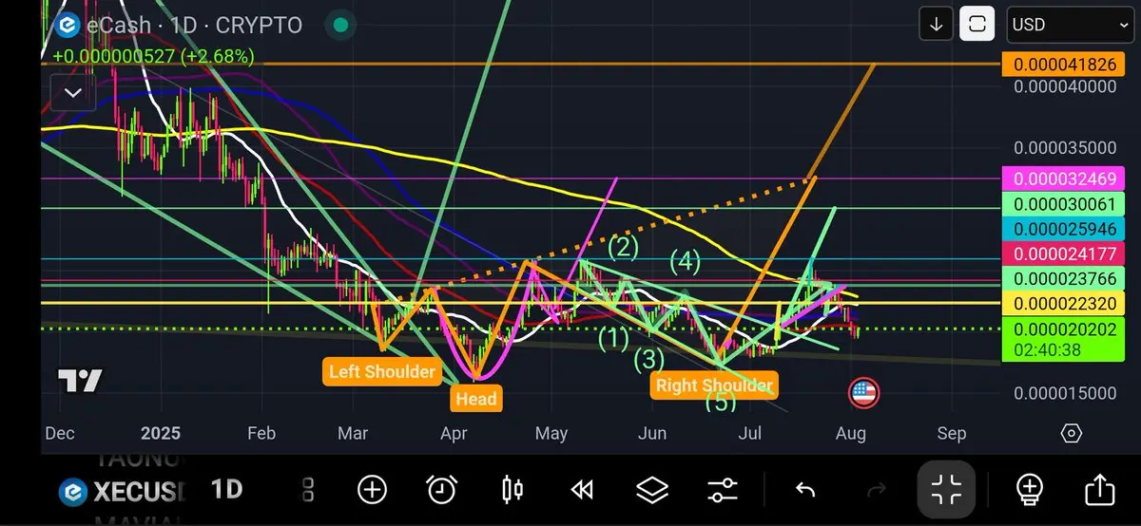Open the candlestick chart type selector

coord(512,490)
